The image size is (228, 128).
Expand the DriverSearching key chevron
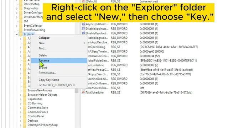[x=17, y=17]
